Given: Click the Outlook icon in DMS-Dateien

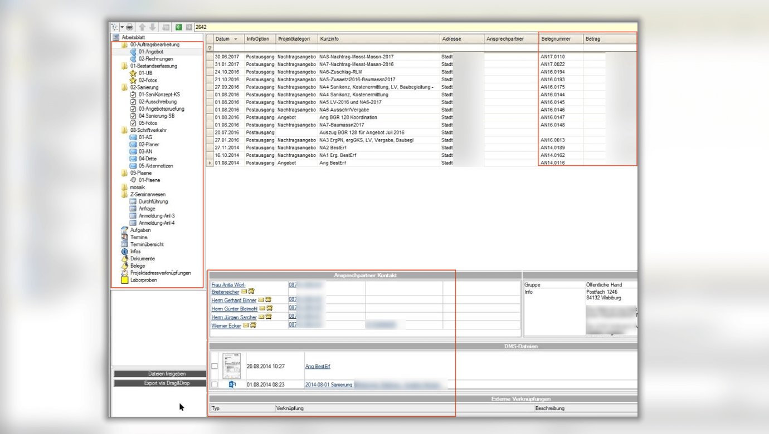Looking at the screenshot, I should coord(232,384).
